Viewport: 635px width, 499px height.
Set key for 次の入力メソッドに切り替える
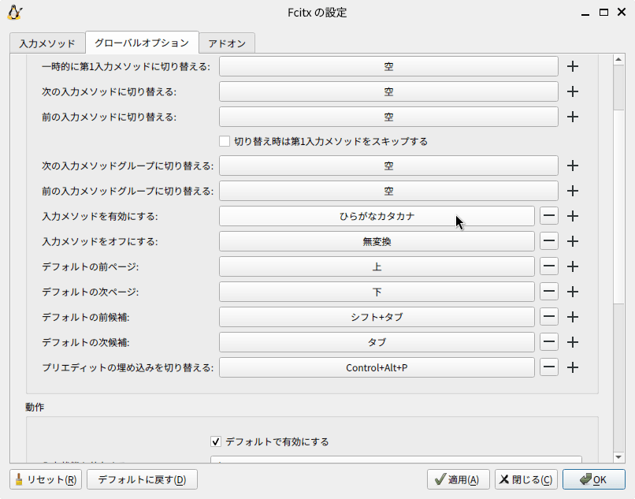click(388, 91)
